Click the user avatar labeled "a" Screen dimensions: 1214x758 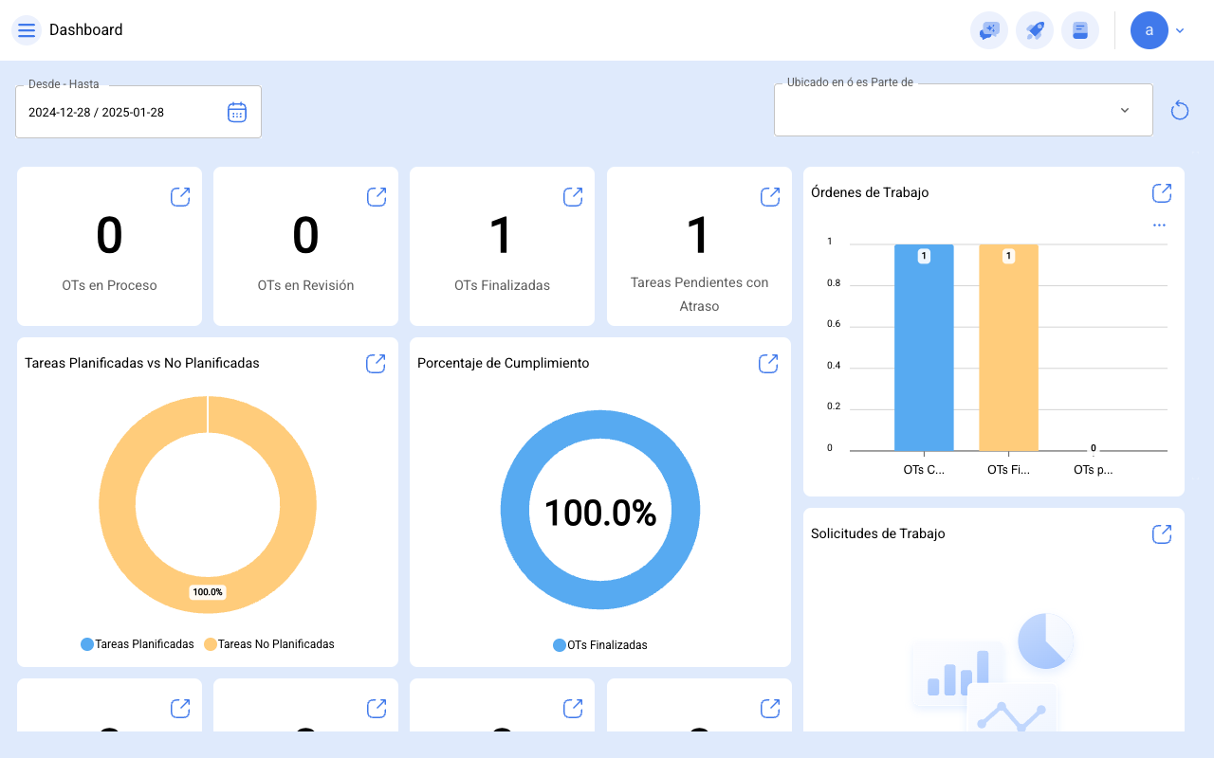pyautogui.click(x=1150, y=30)
